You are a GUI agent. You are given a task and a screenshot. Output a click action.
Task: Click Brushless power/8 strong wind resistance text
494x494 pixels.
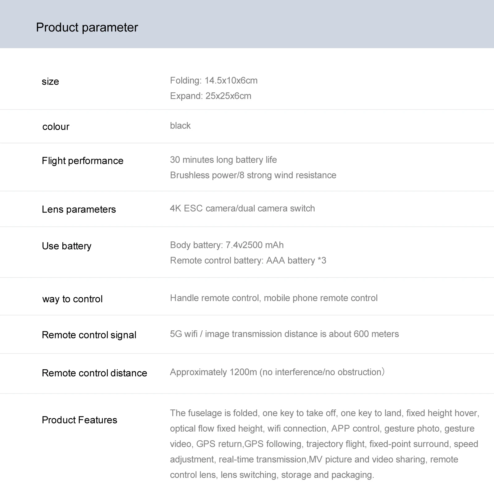253,175
